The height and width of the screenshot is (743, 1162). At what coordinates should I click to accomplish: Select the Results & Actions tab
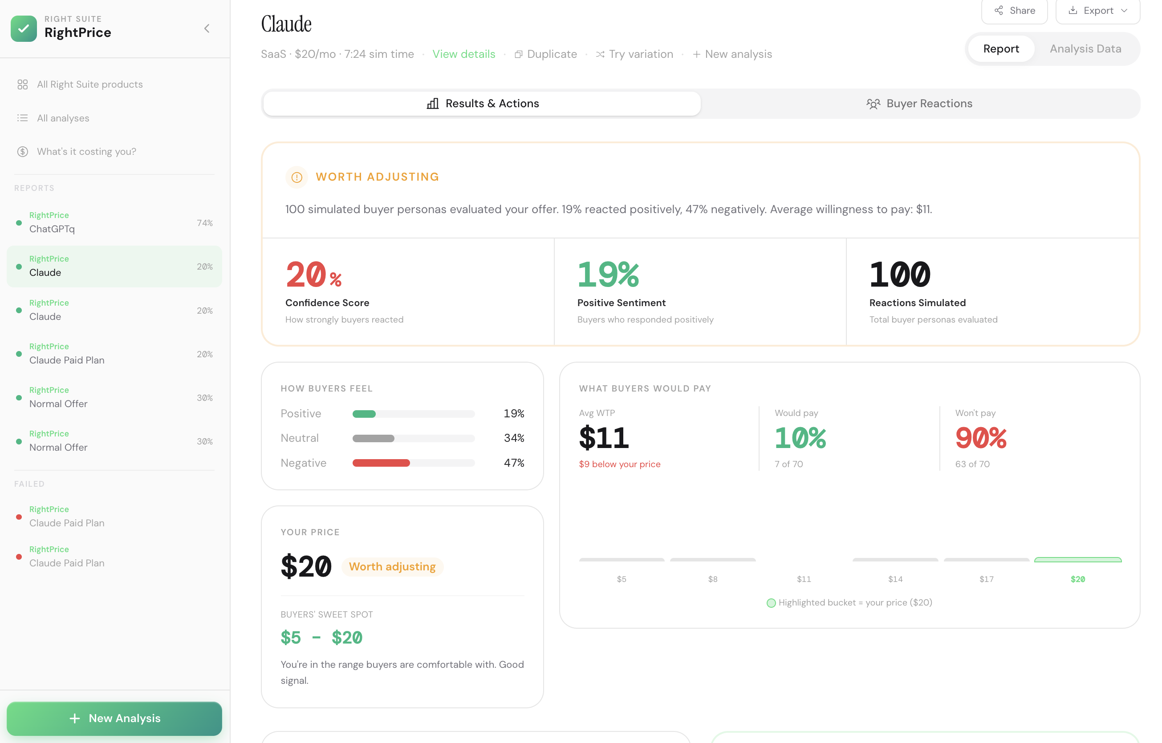click(482, 104)
